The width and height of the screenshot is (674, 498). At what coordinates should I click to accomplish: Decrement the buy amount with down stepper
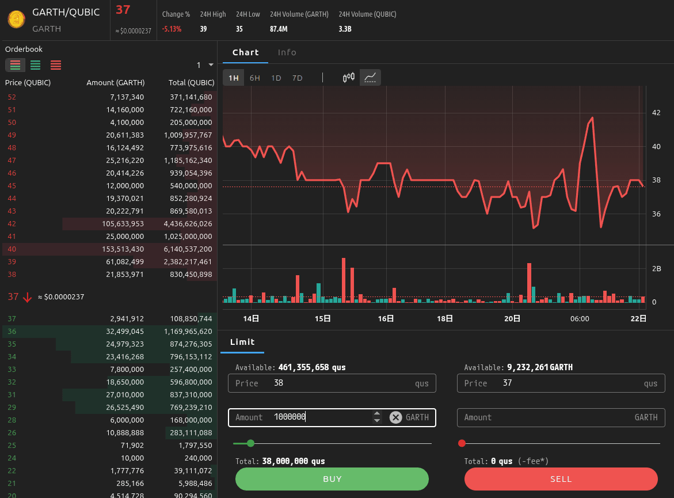coord(377,421)
